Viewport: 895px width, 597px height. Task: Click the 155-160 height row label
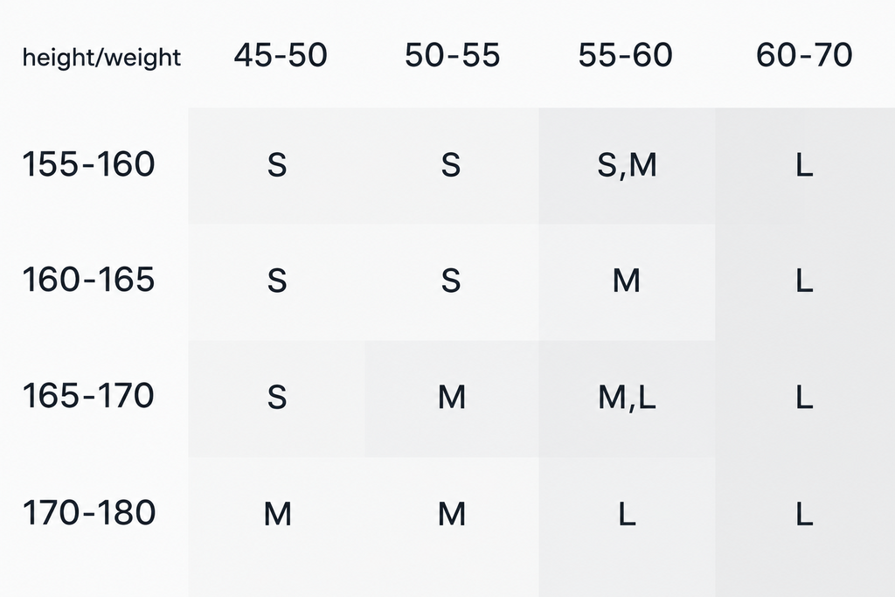[88, 164]
